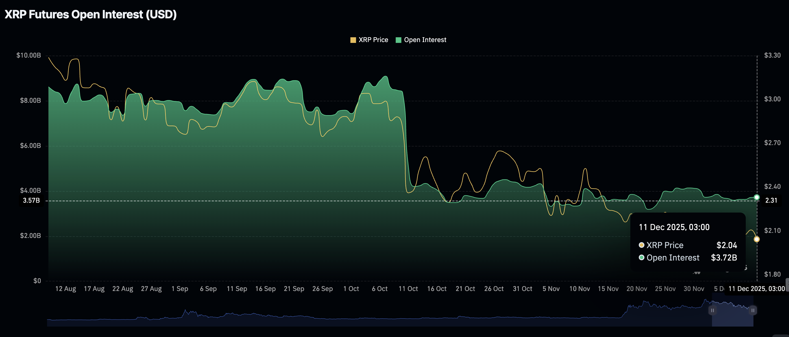Click the XRP Price row in the tooltip
789x337 pixels.
pos(688,245)
